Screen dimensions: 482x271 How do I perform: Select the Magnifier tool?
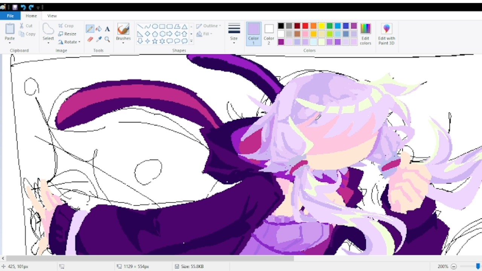(x=107, y=39)
